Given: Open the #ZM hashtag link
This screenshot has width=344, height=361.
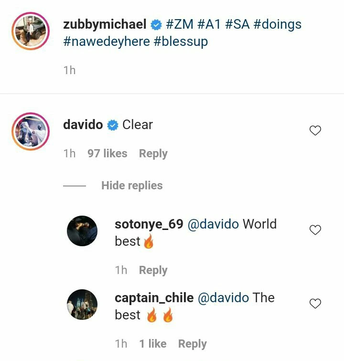Looking at the screenshot, I should click(x=180, y=24).
